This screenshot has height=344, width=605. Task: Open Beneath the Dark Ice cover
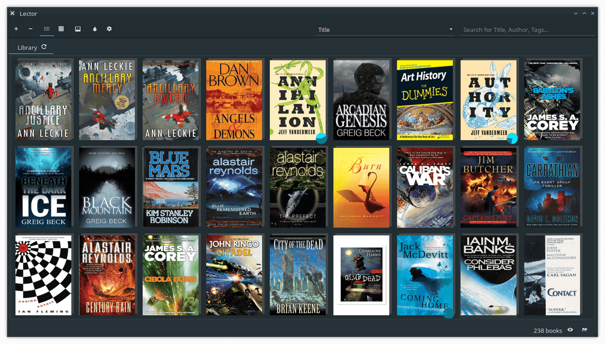tap(44, 188)
